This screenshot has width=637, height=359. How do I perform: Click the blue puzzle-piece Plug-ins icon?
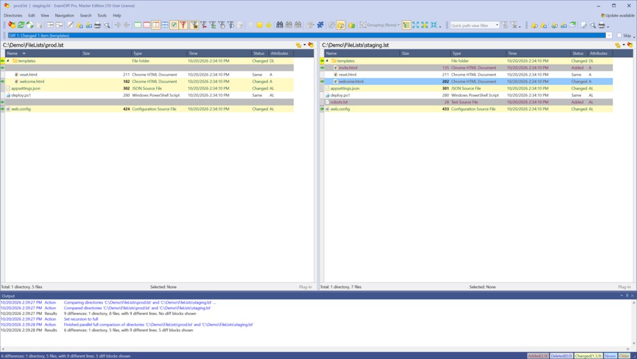click(x=320, y=26)
